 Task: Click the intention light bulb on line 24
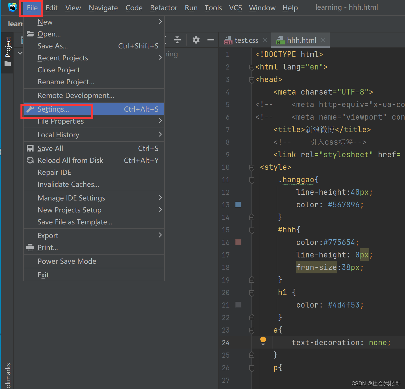click(263, 340)
